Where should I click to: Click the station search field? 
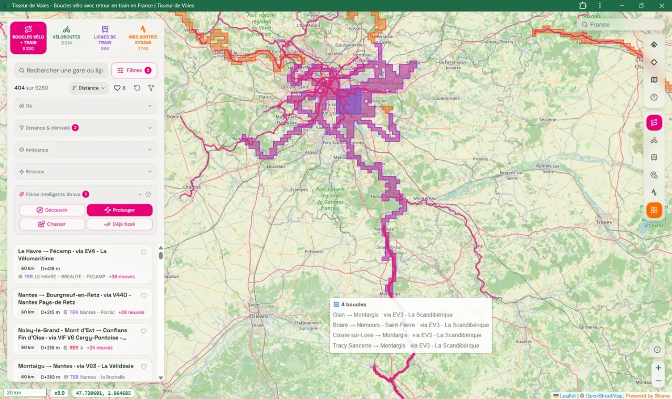click(x=61, y=70)
